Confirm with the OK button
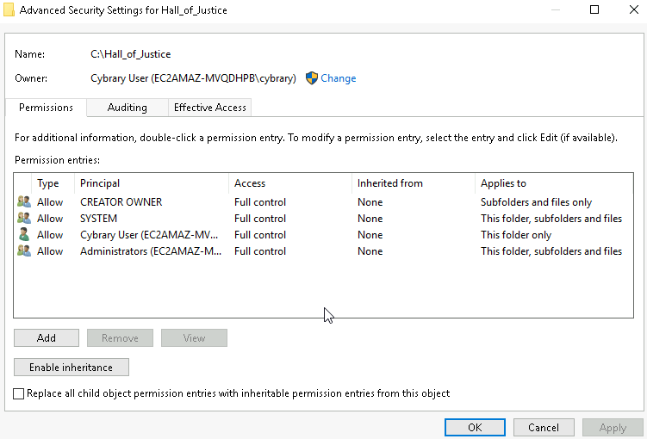This screenshot has height=439, width=647. click(x=475, y=427)
